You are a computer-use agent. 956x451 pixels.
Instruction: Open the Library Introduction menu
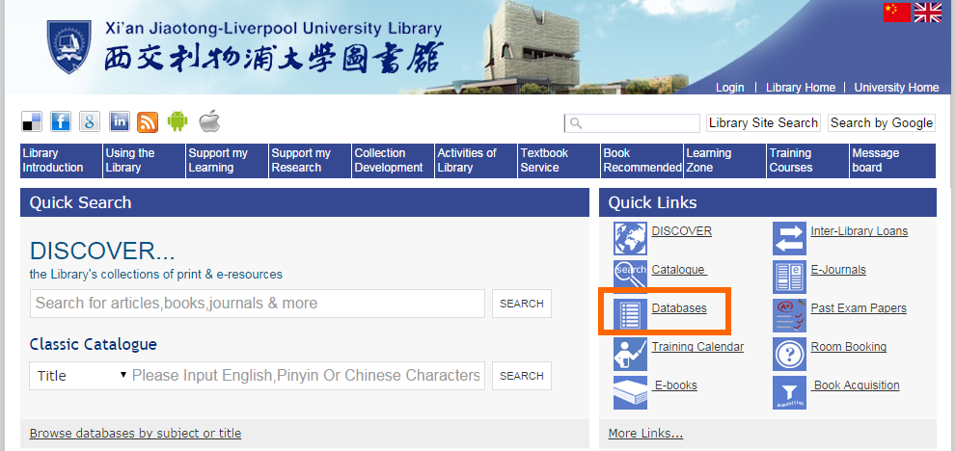[61, 161]
